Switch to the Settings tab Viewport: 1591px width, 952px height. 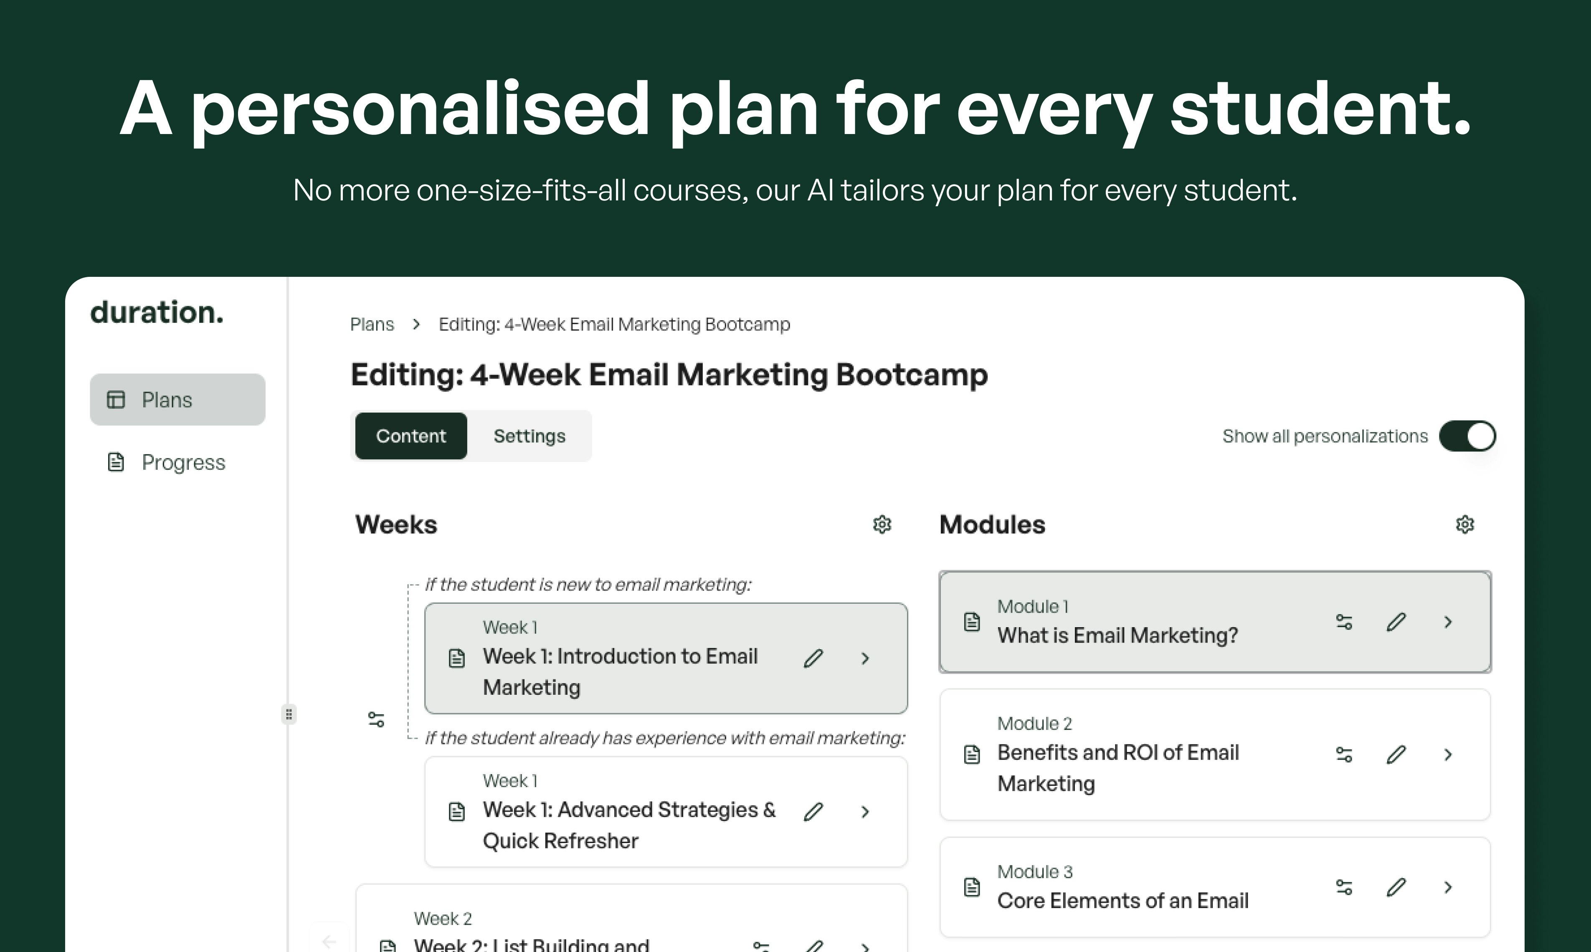coord(529,436)
